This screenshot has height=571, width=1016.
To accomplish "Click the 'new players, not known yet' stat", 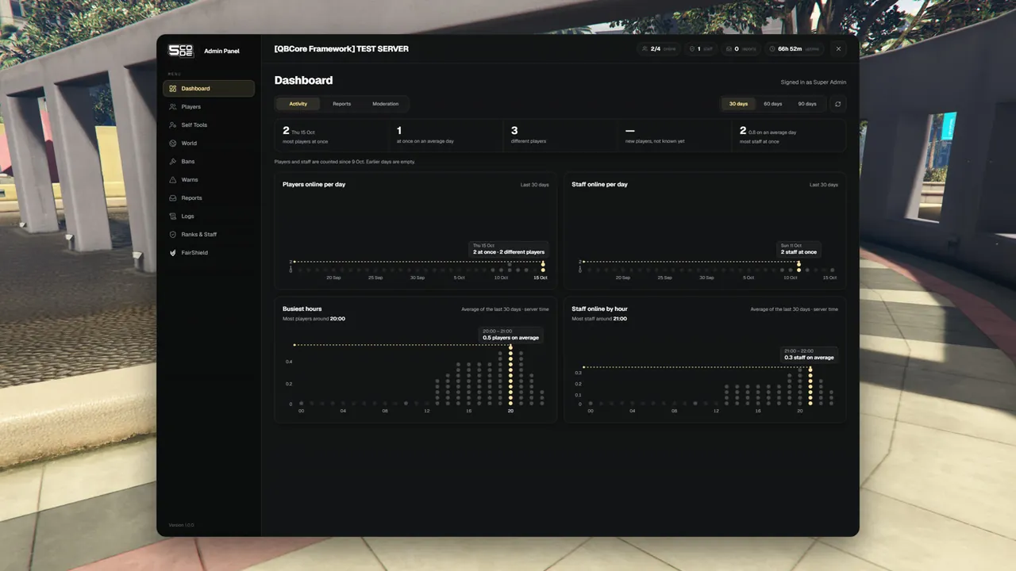I will click(x=675, y=136).
